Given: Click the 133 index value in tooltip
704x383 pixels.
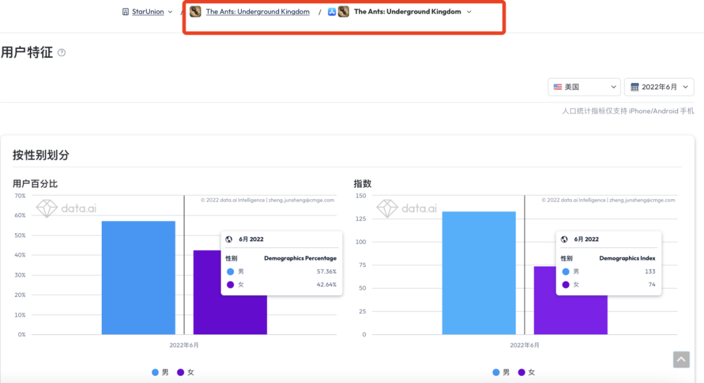Looking at the screenshot, I should pyautogui.click(x=650, y=272).
